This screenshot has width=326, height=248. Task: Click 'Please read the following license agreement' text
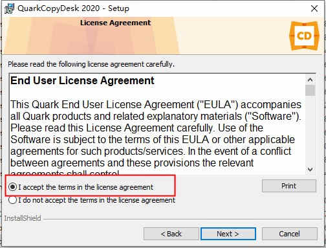(x=91, y=64)
